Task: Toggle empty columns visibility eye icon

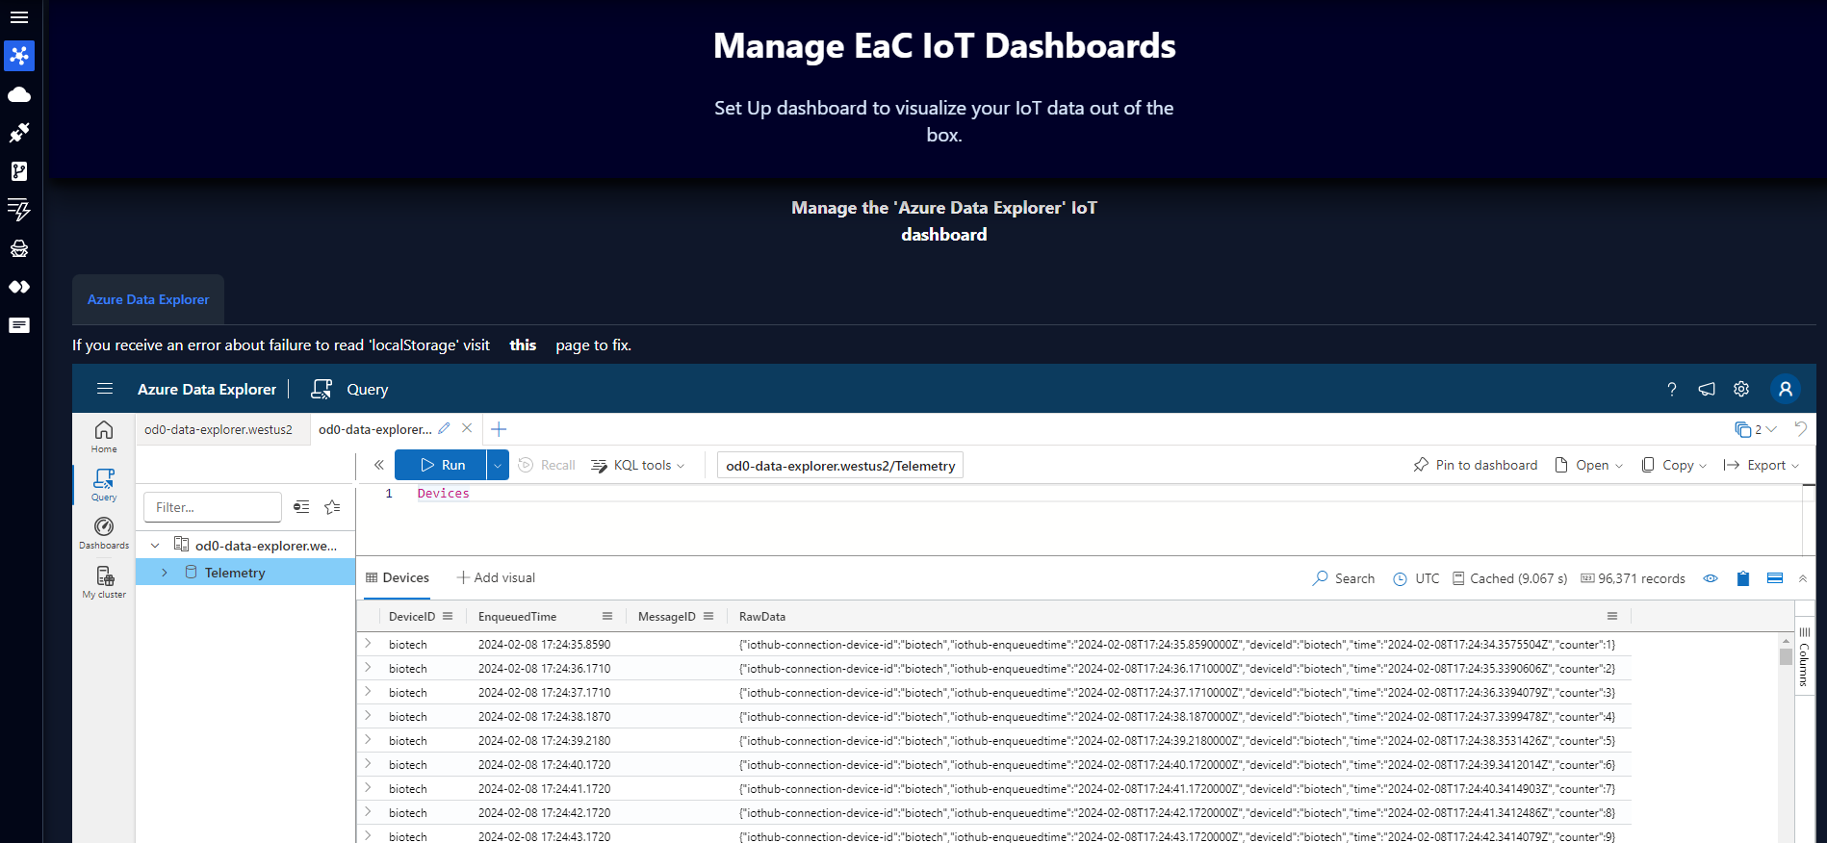Action: 1711,578
